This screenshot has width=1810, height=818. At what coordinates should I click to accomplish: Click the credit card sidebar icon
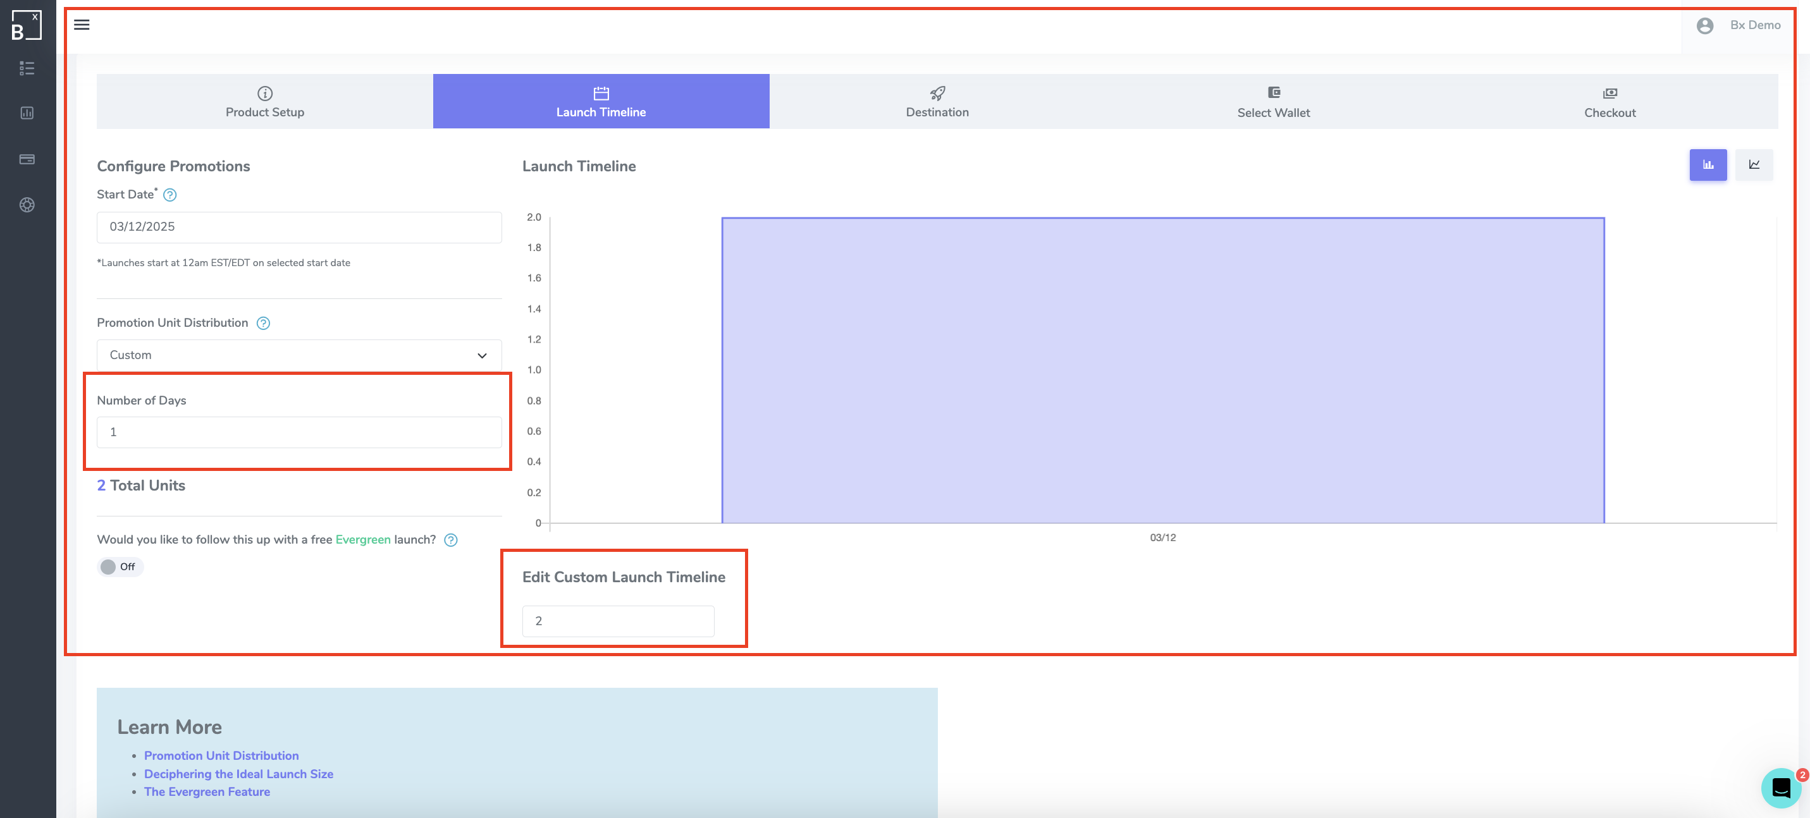tap(27, 159)
